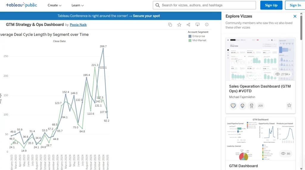The image size is (305, 170).
Task: Click the 64.8 data label
Action: coord(82,131)
